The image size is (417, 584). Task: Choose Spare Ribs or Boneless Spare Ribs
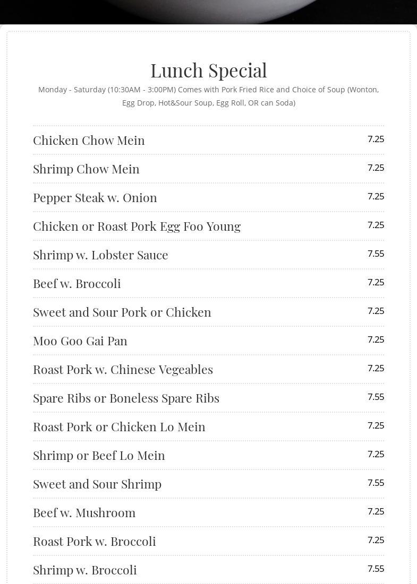126,398
